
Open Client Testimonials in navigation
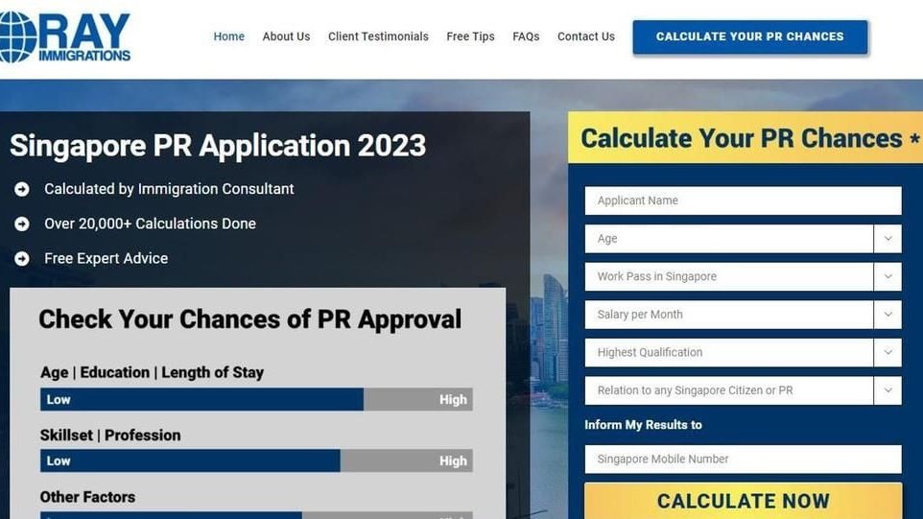point(378,36)
